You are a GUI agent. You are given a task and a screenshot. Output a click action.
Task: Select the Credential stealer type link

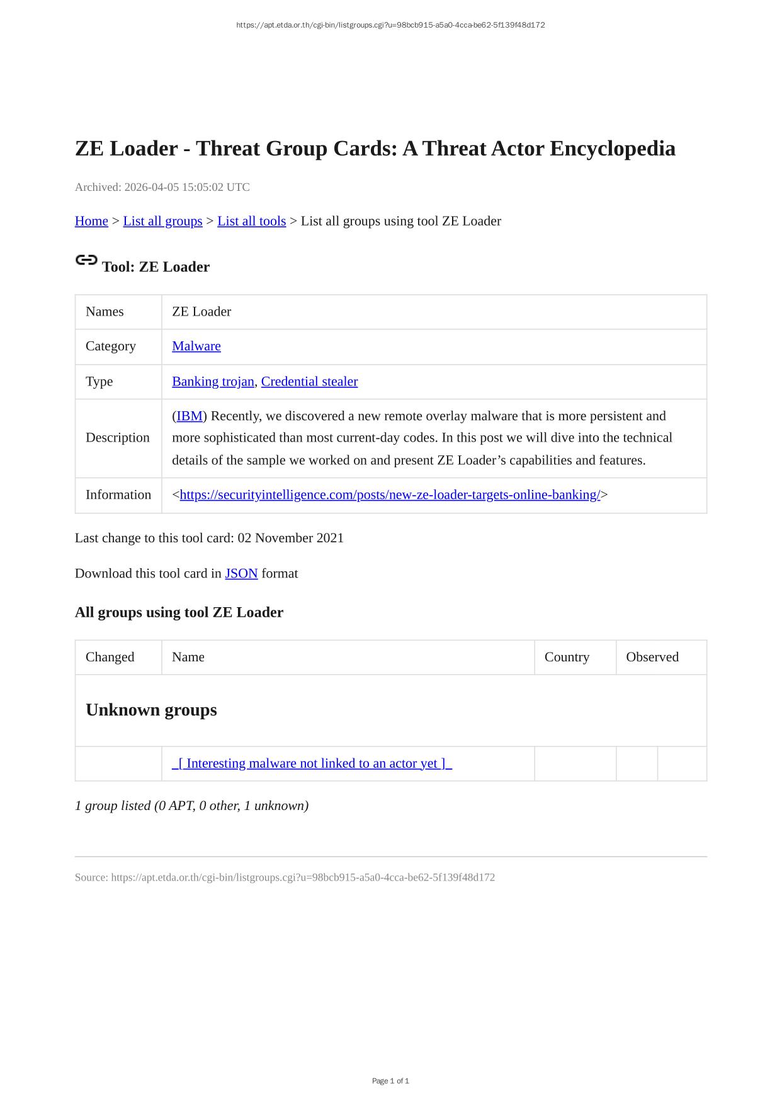(x=309, y=382)
